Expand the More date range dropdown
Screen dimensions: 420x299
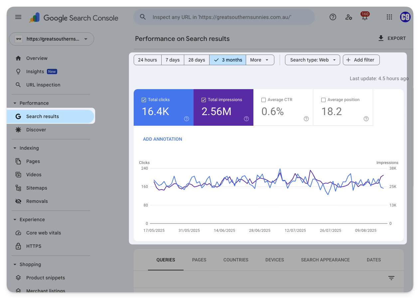coord(260,60)
